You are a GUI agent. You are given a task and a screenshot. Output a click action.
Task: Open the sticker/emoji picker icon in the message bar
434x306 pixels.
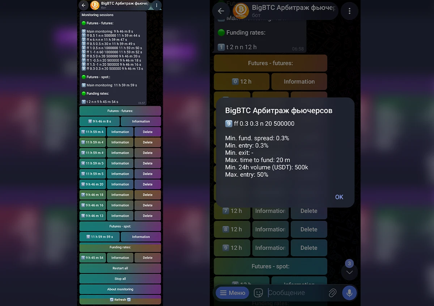click(258, 293)
